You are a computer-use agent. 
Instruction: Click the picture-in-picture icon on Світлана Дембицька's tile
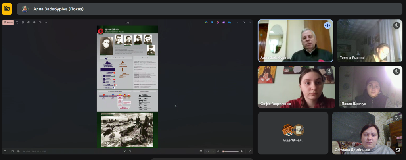pos(398,150)
